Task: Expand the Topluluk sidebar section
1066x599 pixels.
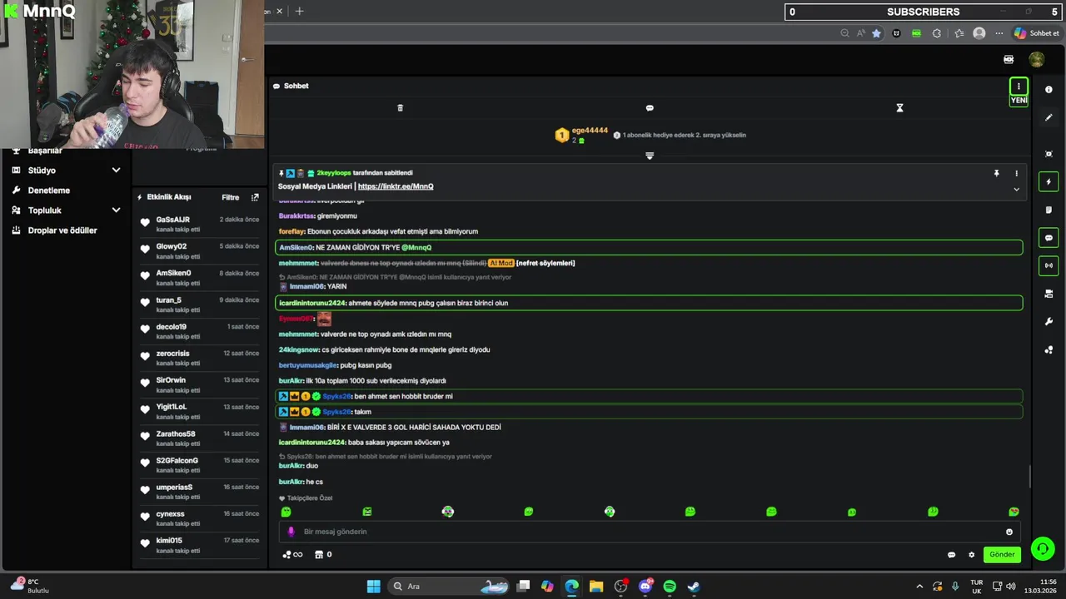Action: tap(67, 210)
